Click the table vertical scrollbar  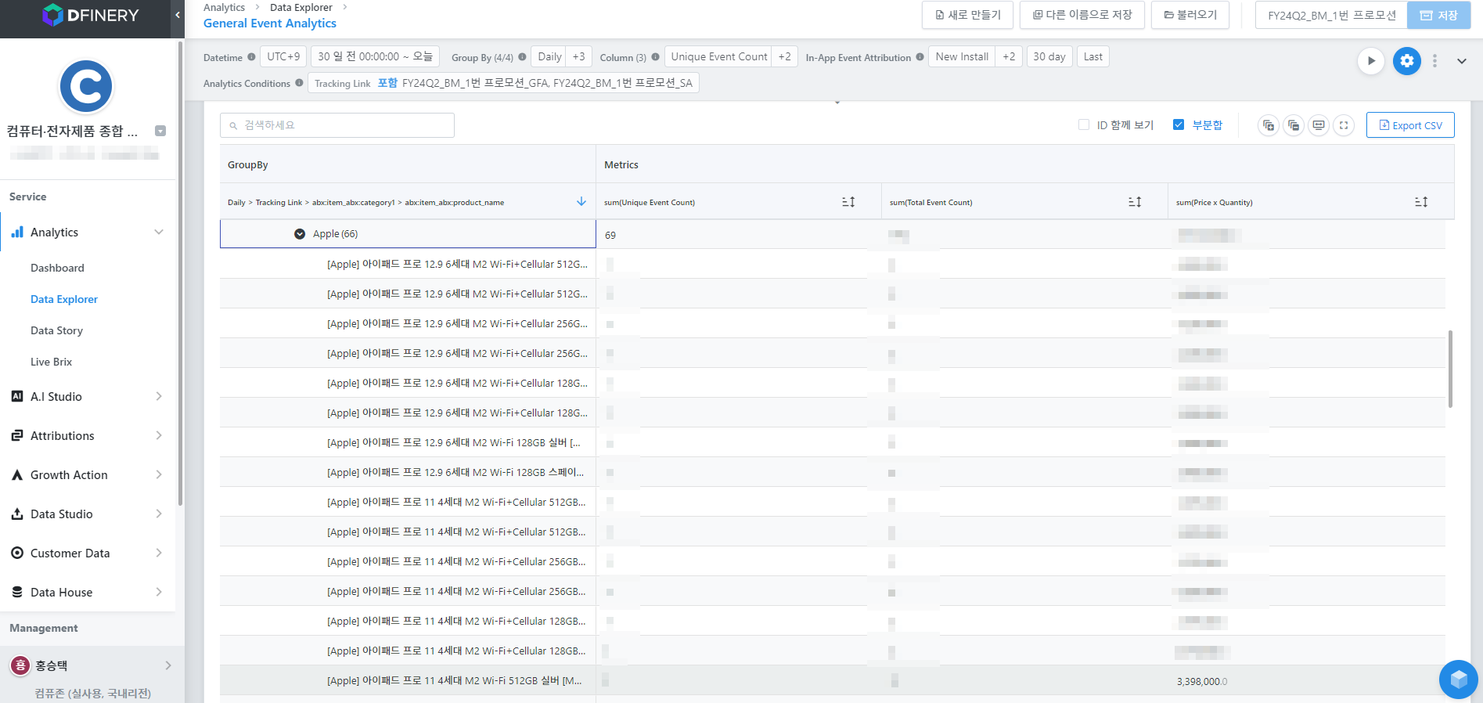(x=1450, y=369)
